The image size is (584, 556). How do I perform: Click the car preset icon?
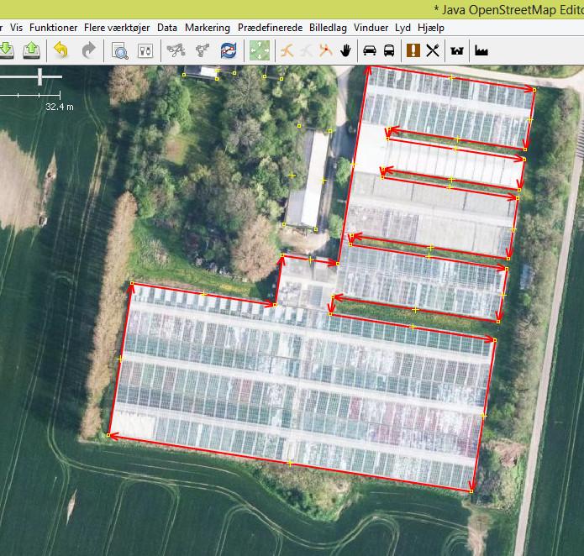pos(370,50)
